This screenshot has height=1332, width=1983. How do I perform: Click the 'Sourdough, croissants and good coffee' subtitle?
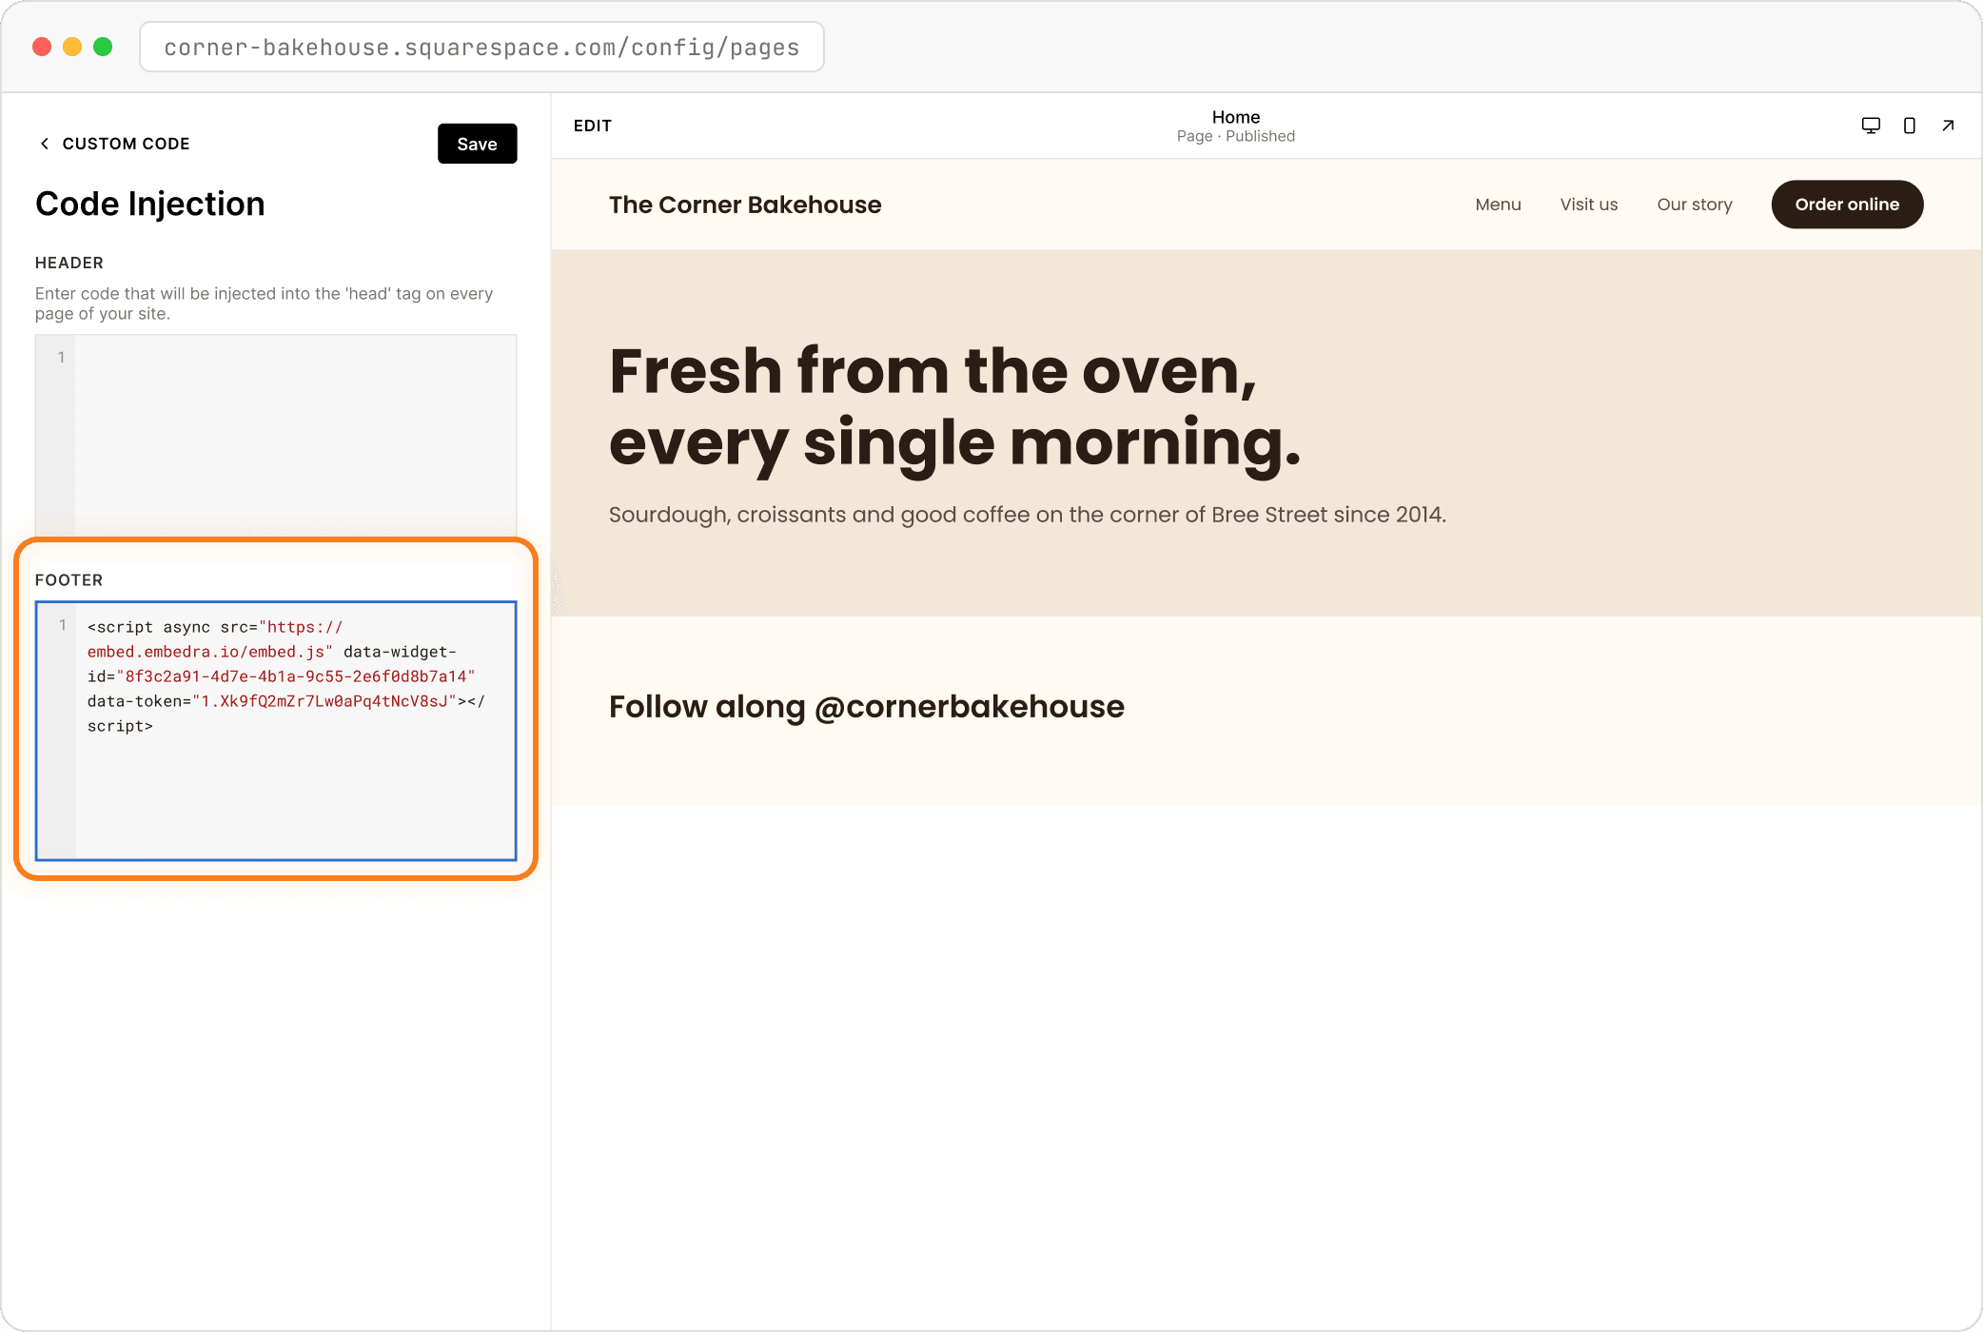point(1028,515)
